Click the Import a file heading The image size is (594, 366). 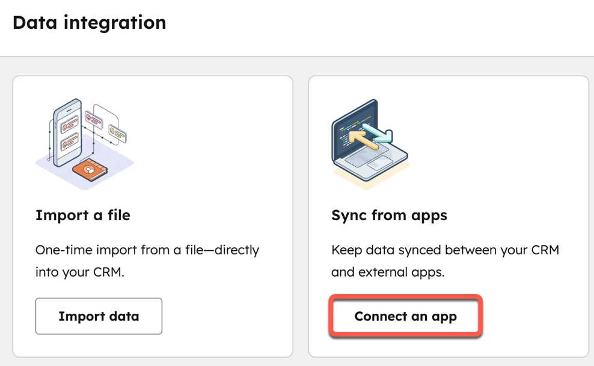point(83,215)
